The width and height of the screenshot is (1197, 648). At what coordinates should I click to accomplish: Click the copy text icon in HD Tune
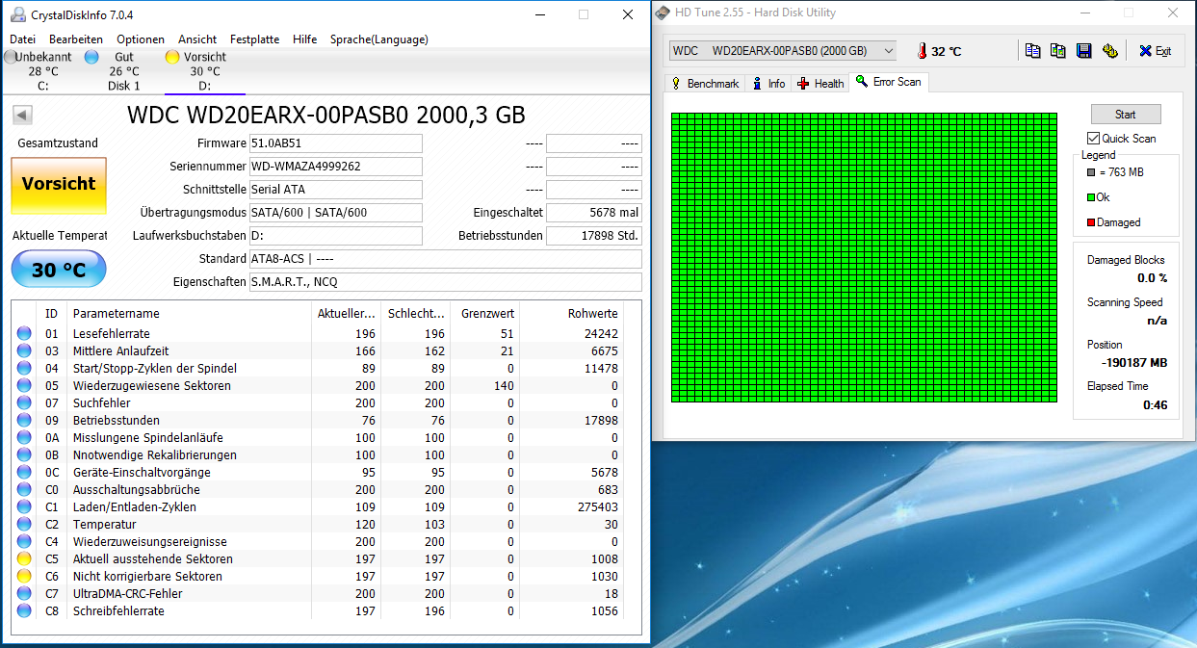coord(1032,51)
